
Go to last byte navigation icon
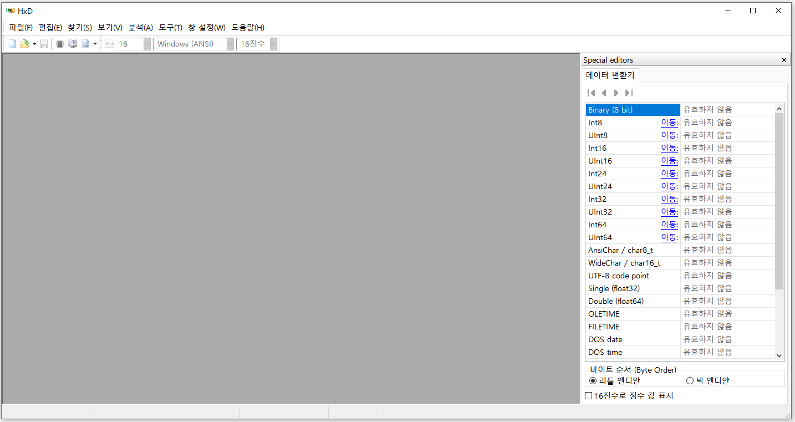pos(629,93)
